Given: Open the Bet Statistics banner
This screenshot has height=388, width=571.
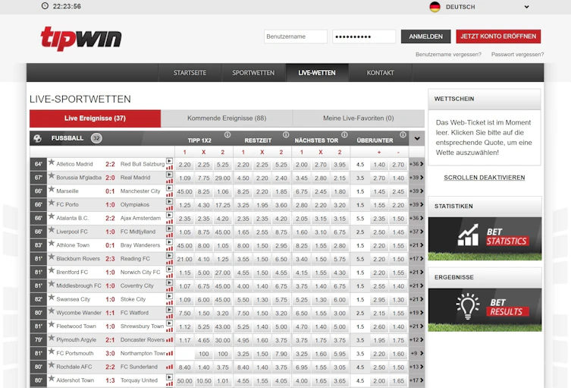Looking at the screenshot, I should point(485,238).
